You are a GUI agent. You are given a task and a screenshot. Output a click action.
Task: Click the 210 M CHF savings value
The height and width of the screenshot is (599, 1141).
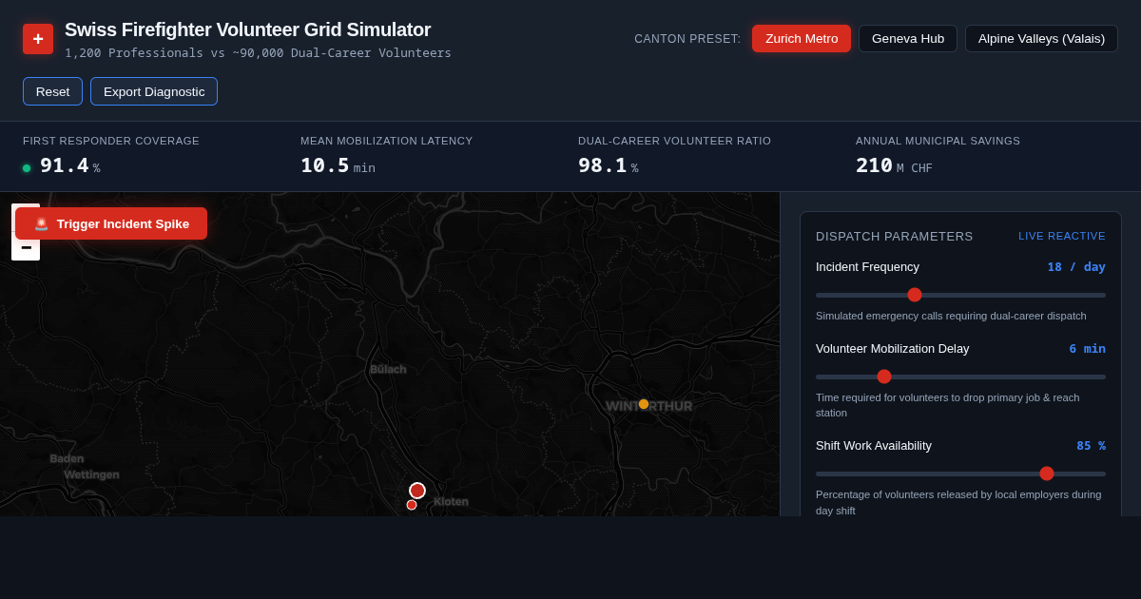point(894,165)
